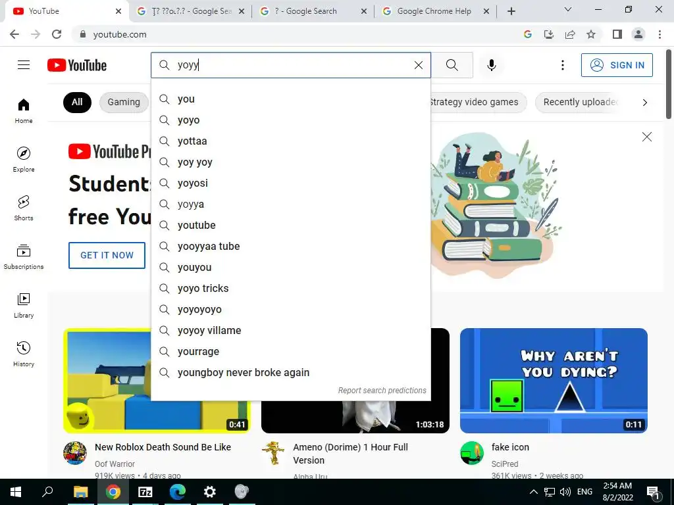Open the 'fake icon' video thumbnail
The height and width of the screenshot is (505, 674).
pos(554,381)
